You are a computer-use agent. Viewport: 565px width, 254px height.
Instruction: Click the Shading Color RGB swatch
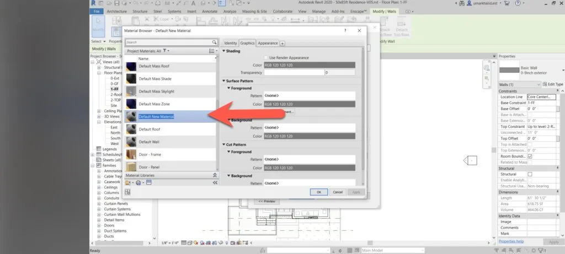310,65
